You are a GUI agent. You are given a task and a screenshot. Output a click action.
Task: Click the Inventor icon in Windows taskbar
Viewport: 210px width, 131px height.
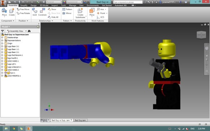pos(29,128)
